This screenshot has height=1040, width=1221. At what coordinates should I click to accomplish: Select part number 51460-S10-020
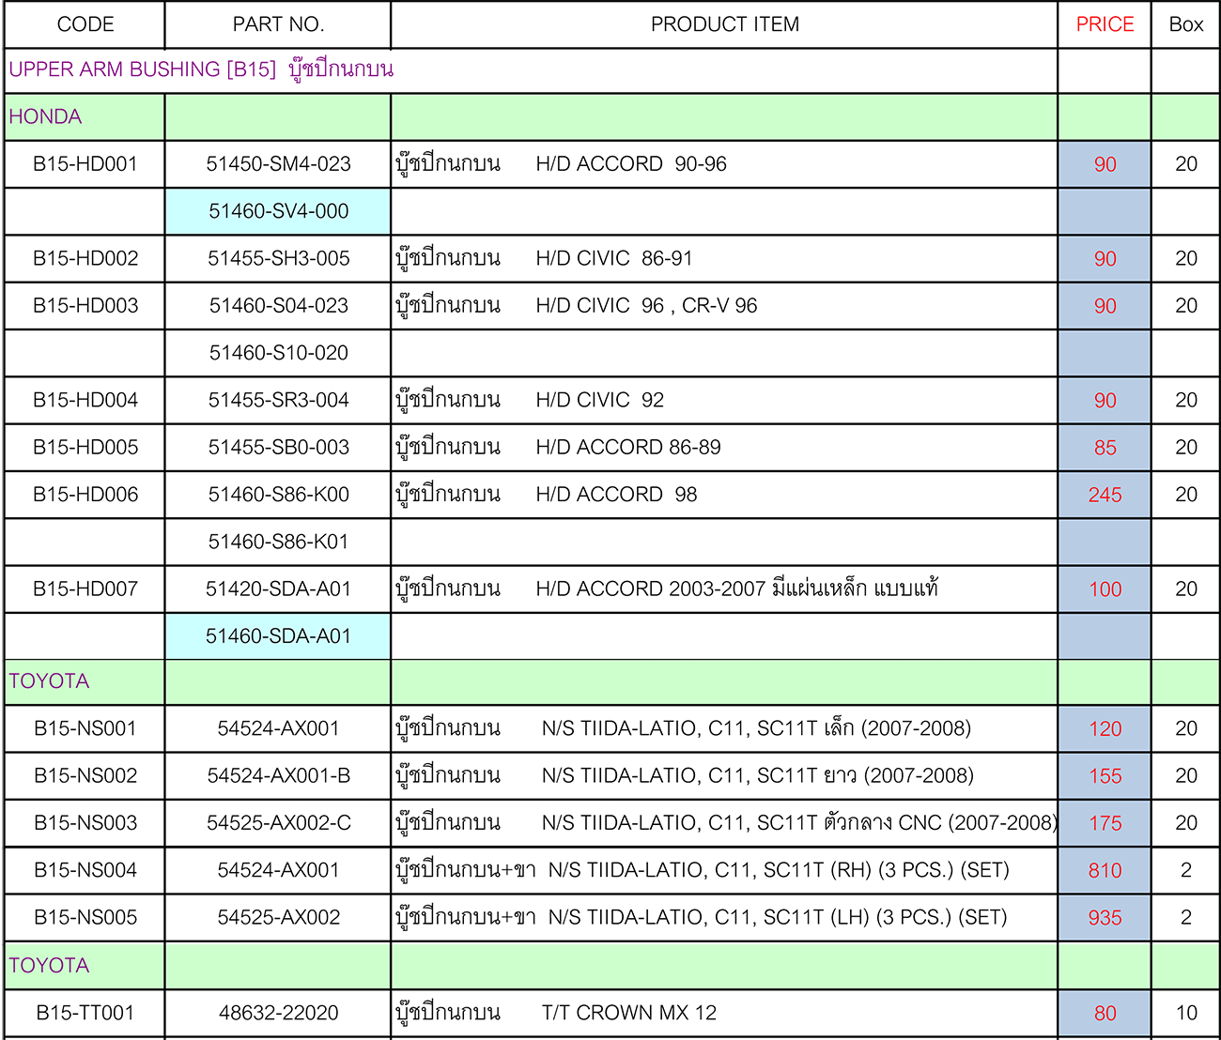click(x=278, y=353)
